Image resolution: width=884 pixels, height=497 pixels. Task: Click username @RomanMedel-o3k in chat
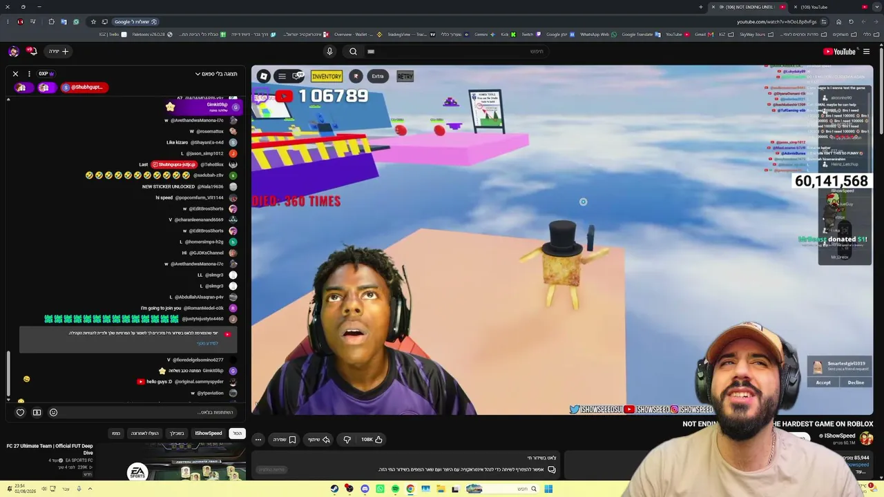(204, 308)
